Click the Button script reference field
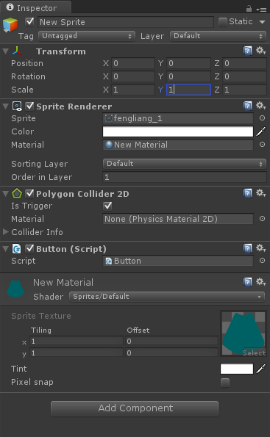Screen dimensions: 270x437 178,261
